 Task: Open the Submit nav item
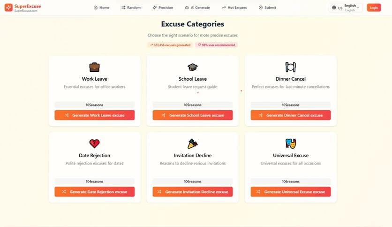pos(267,8)
